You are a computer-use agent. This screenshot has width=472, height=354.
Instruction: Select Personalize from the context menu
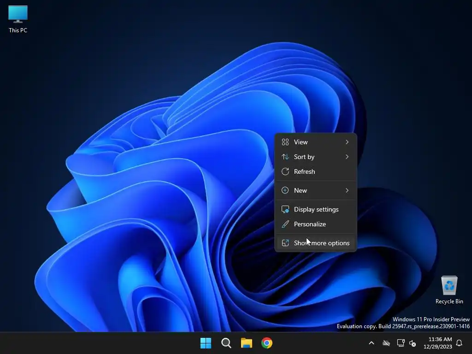pos(316,224)
